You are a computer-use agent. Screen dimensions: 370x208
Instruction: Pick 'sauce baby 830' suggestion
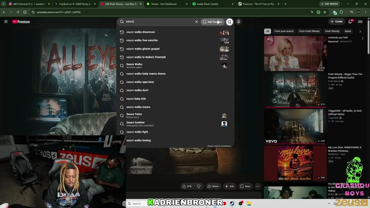[175, 99]
